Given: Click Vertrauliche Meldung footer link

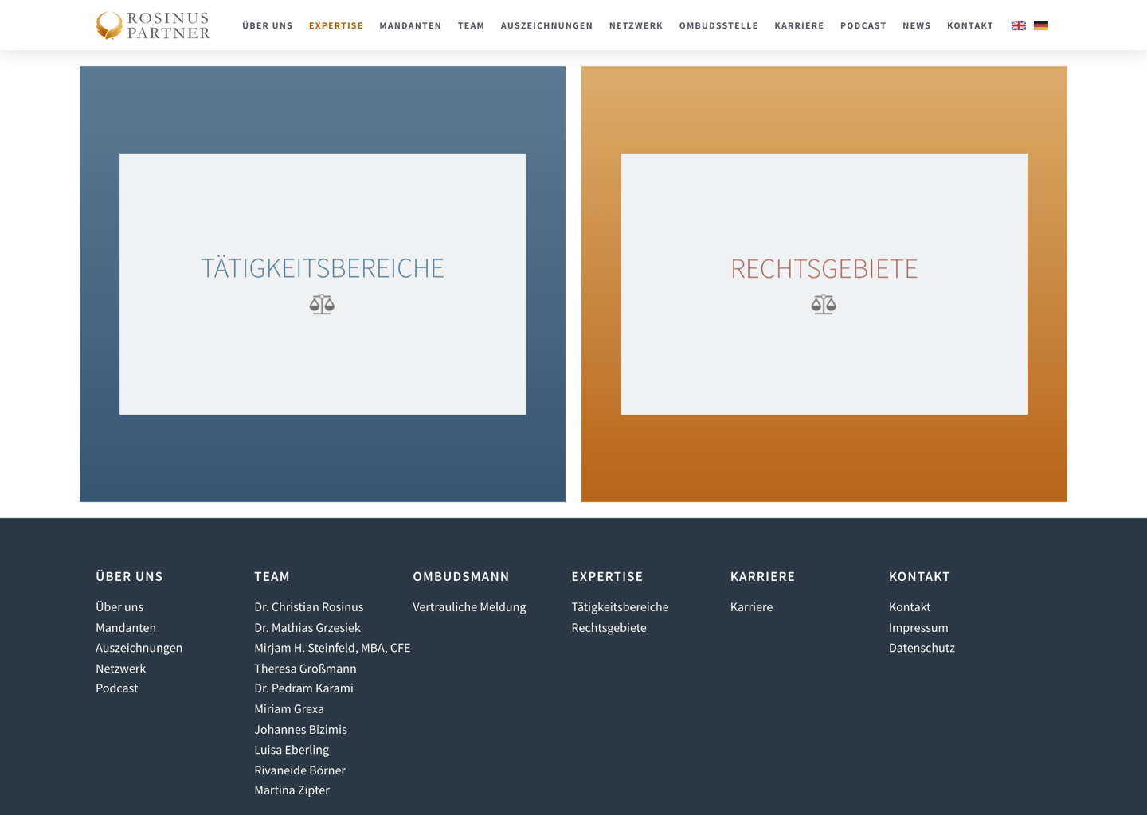Looking at the screenshot, I should pyautogui.click(x=469, y=606).
